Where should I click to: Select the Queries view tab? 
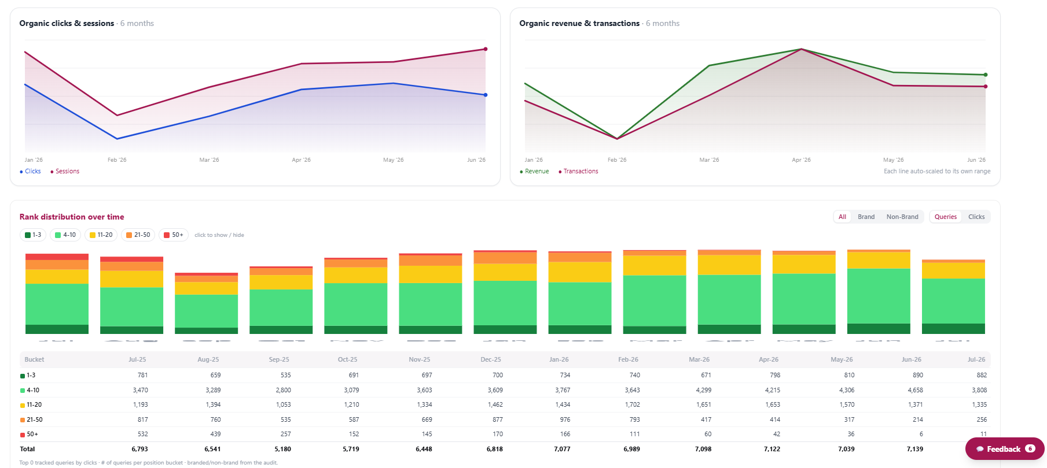tap(946, 217)
